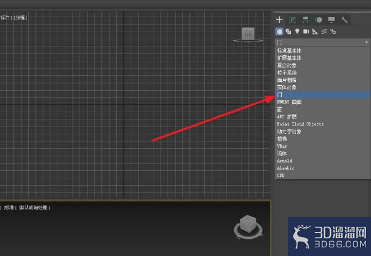Open the Motion panel tab

(318, 20)
